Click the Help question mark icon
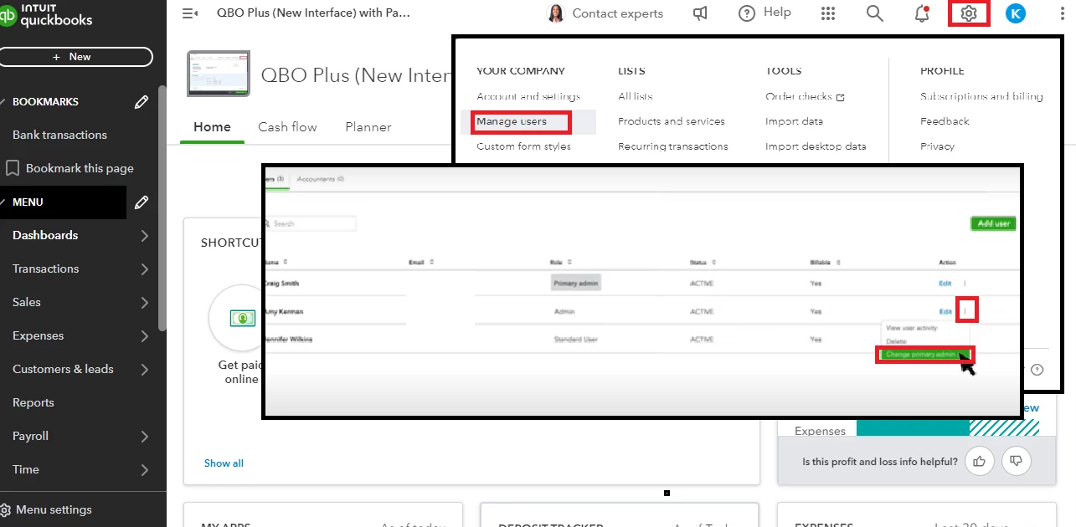The width and height of the screenshot is (1076, 527). pos(747,13)
